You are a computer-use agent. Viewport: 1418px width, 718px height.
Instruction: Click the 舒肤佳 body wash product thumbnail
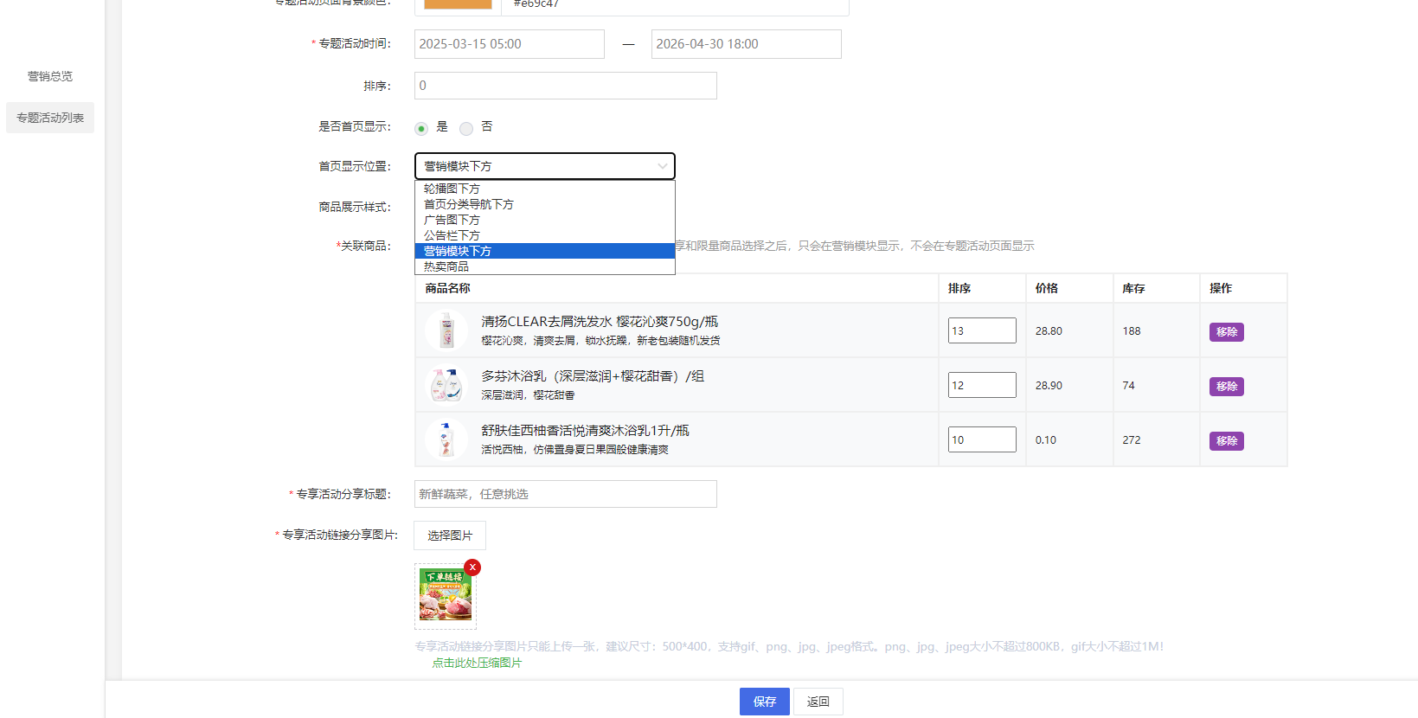coord(446,439)
